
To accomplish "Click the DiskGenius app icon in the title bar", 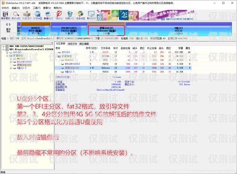I will pyautogui.click(x=3, y=3).
